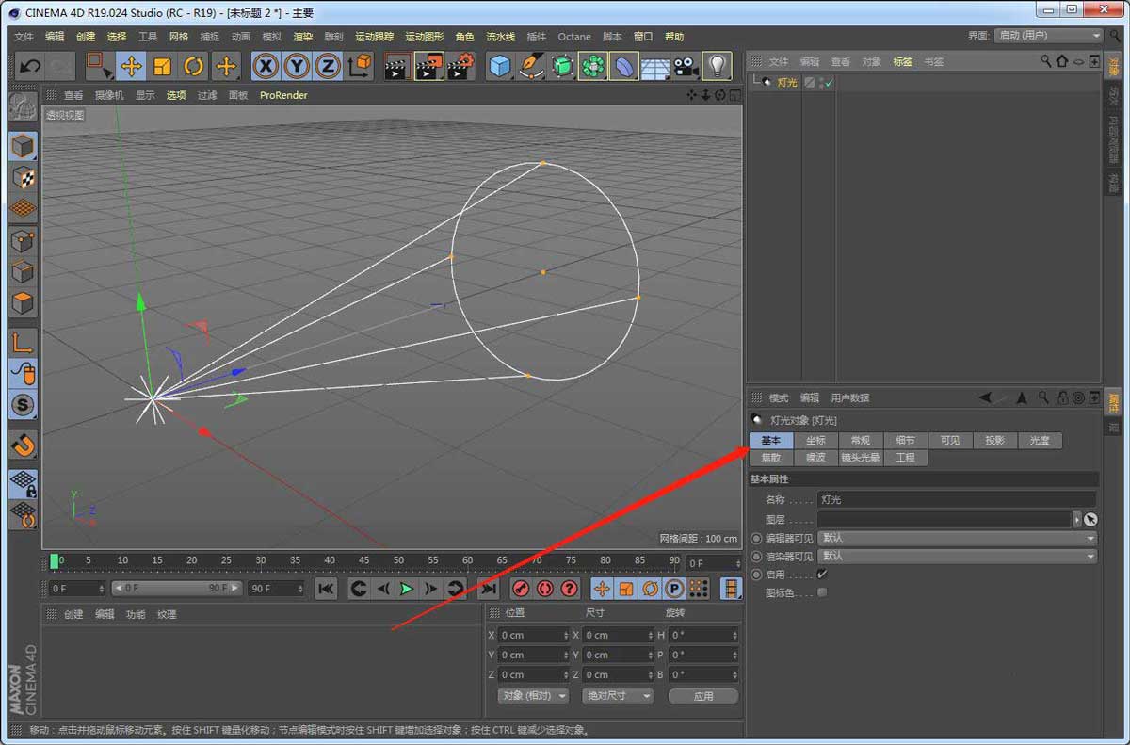Open the 渲染器可见 dropdown
The image size is (1130, 745).
click(957, 556)
